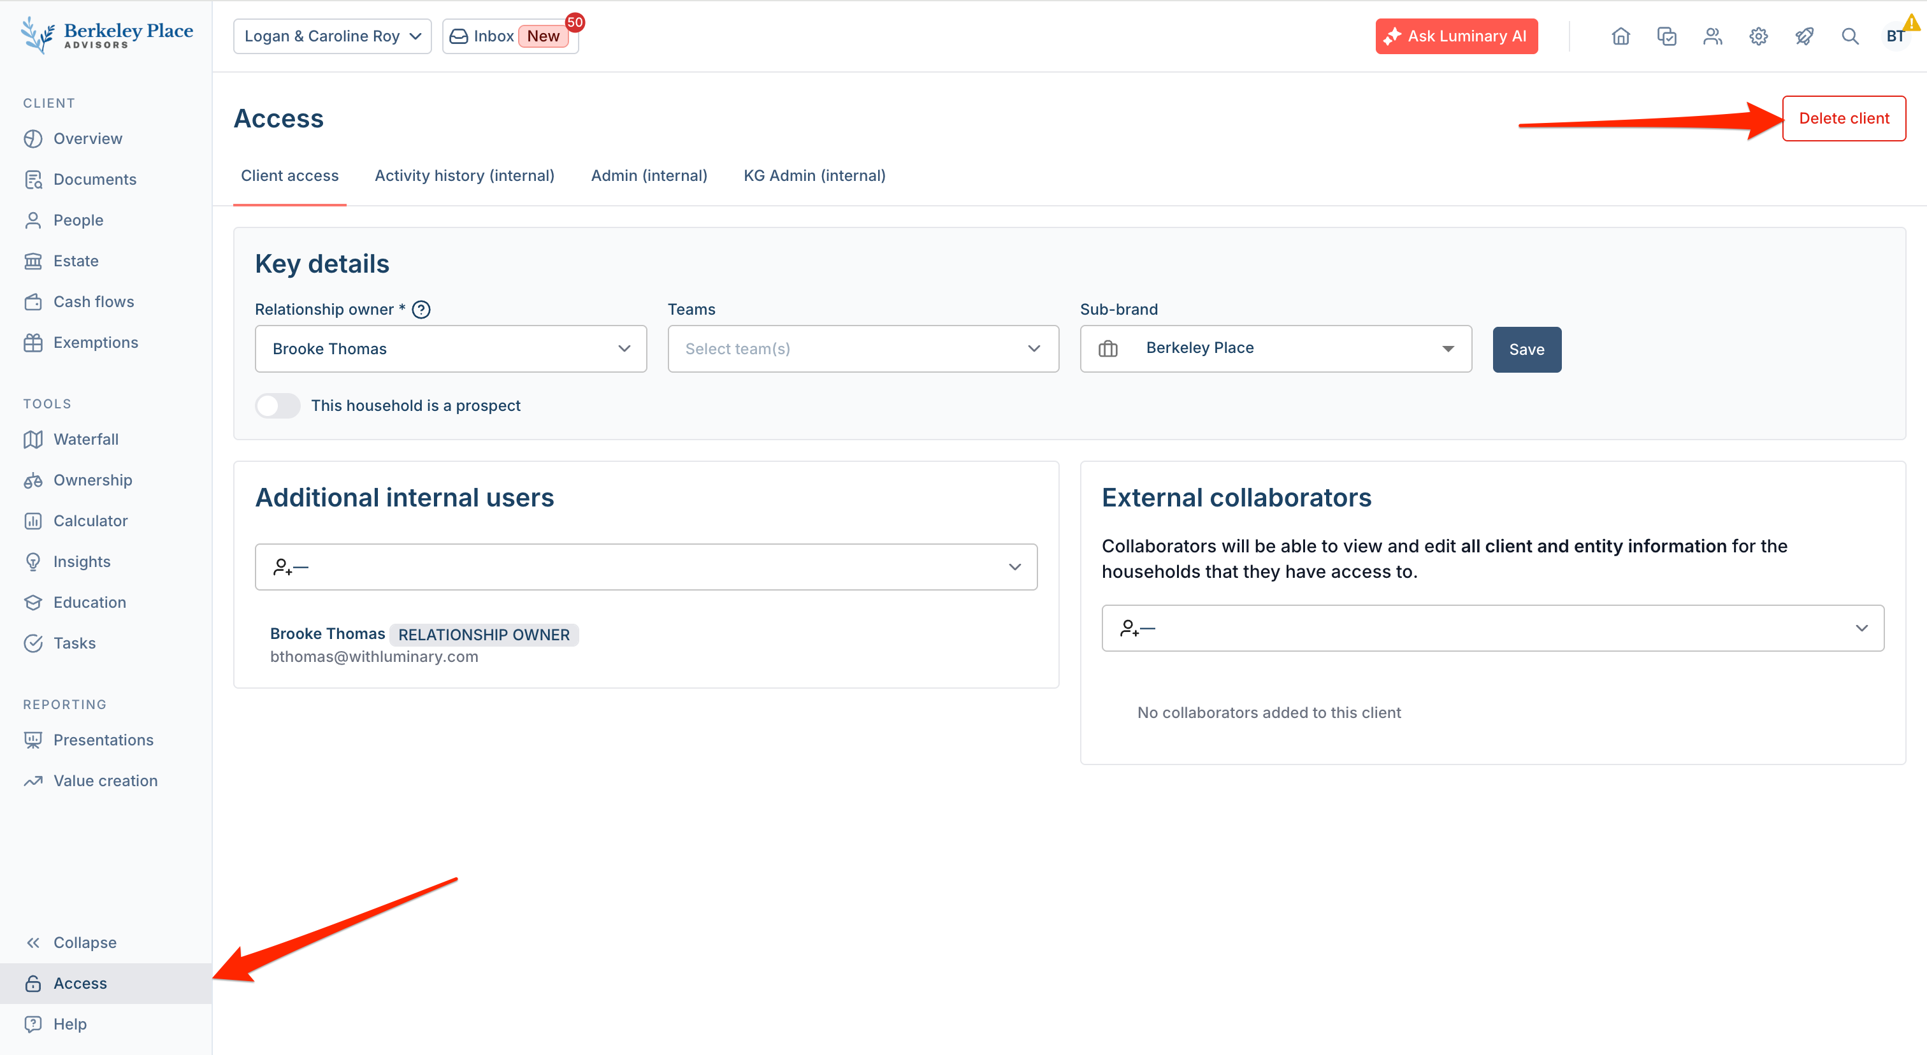The width and height of the screenshot is (1927, 1055).
Task: Select Access in sidebar
Action: [106, 983]
